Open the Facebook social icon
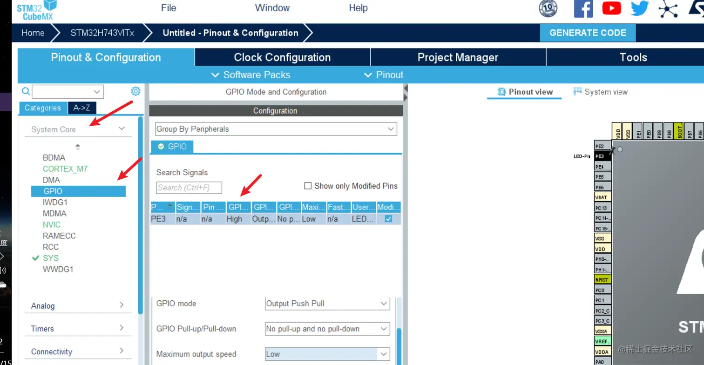The image size is (704, 365). pyautogui.click(x=583, y=8)
